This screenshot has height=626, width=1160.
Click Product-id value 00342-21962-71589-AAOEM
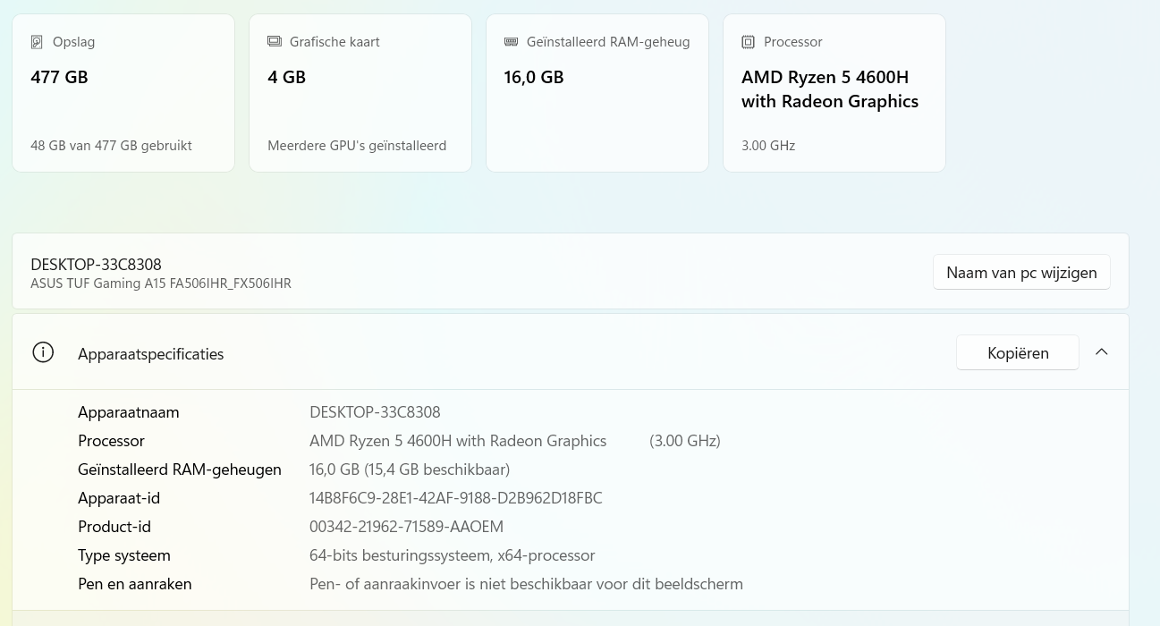coord(407,527)
